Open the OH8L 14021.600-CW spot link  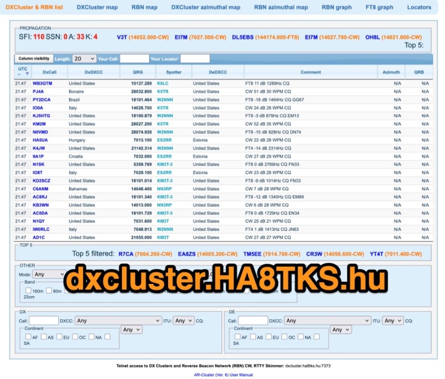393,38
